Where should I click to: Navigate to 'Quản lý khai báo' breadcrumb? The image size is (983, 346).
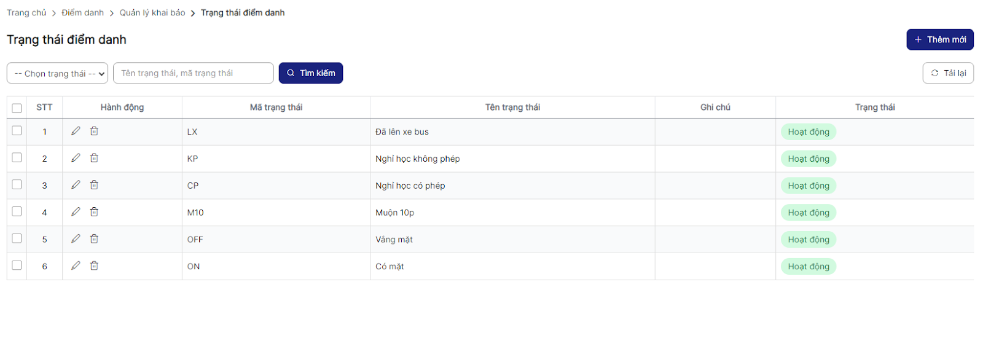point(152,13)
